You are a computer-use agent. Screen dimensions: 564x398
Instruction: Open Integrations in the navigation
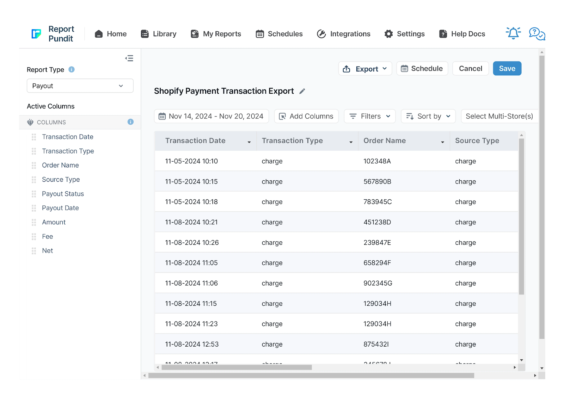coord(344,34)
